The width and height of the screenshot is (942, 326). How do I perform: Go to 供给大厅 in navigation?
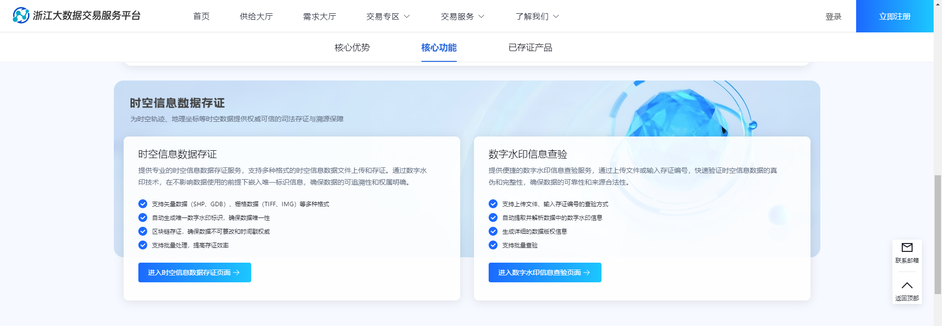coord(256,17)
